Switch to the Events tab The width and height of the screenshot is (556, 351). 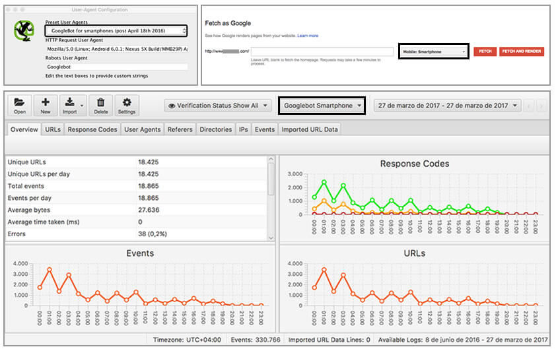(x=265, y=129)
